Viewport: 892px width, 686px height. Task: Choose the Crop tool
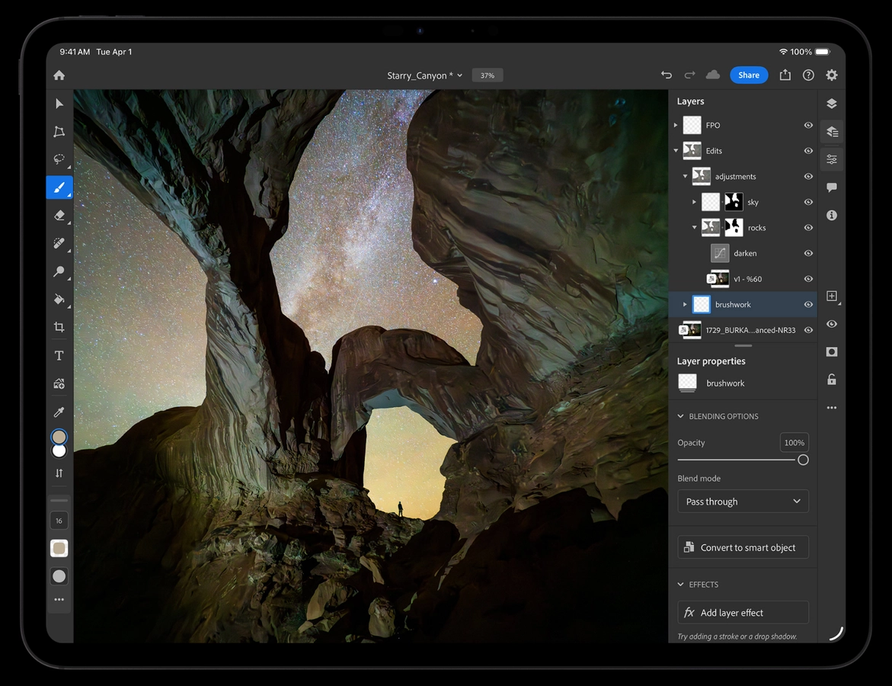[x=59, y=327]
